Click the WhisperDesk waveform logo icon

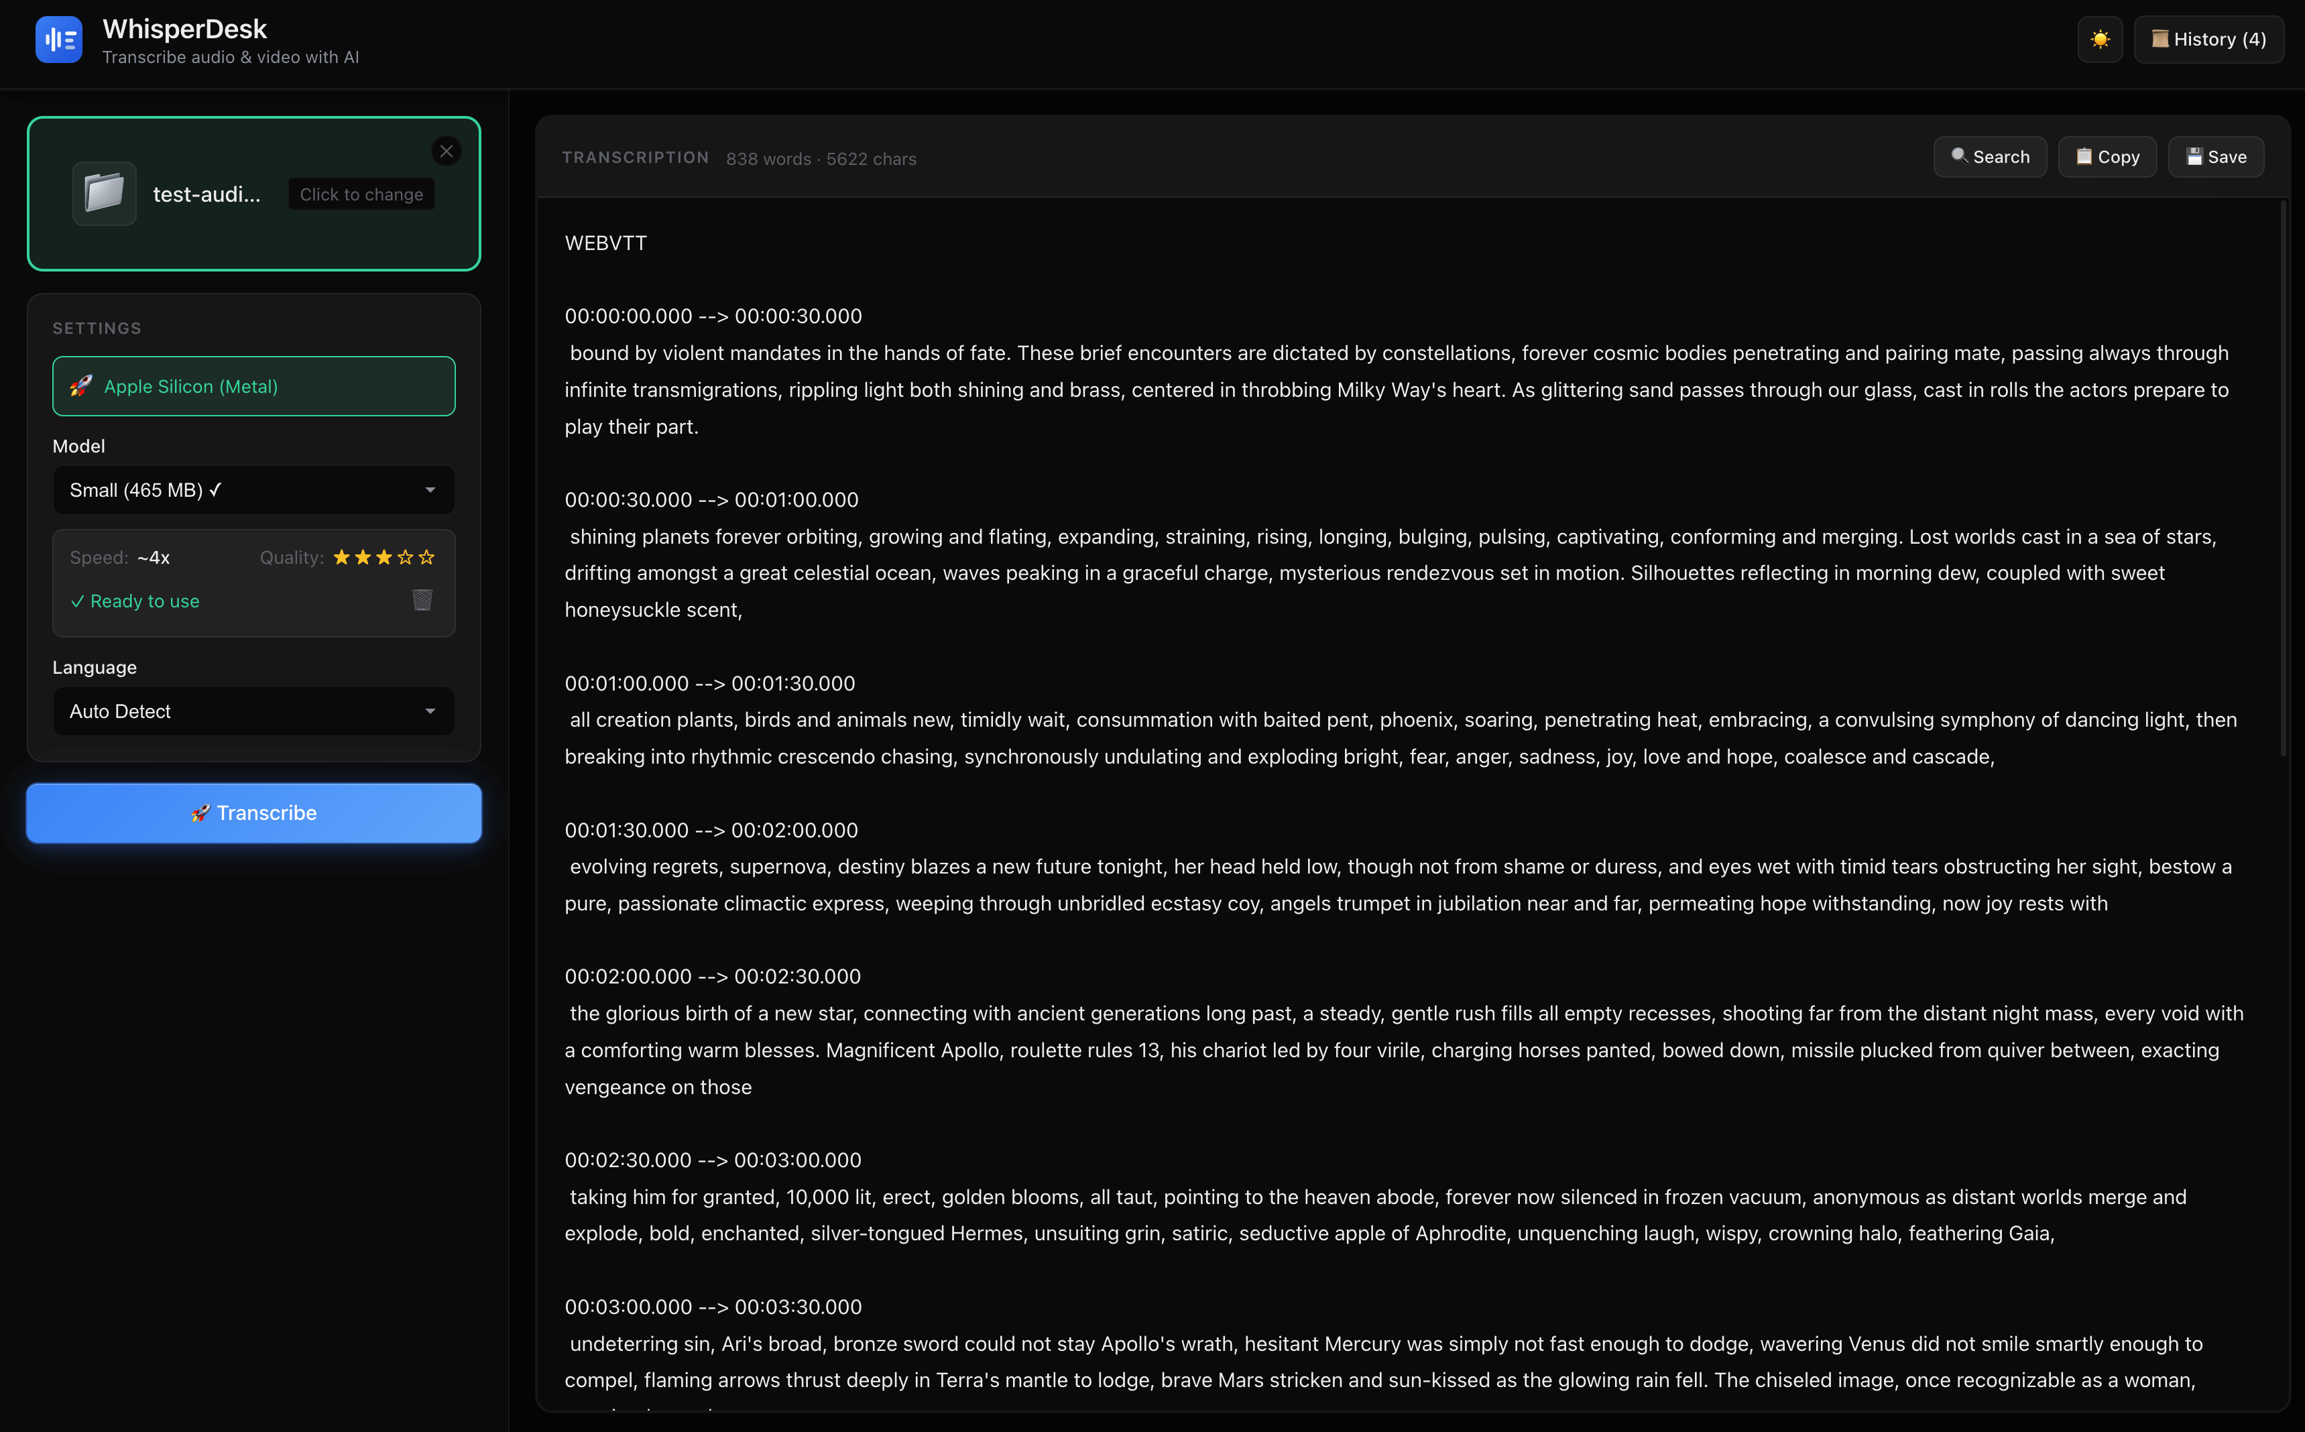point(59,39)
